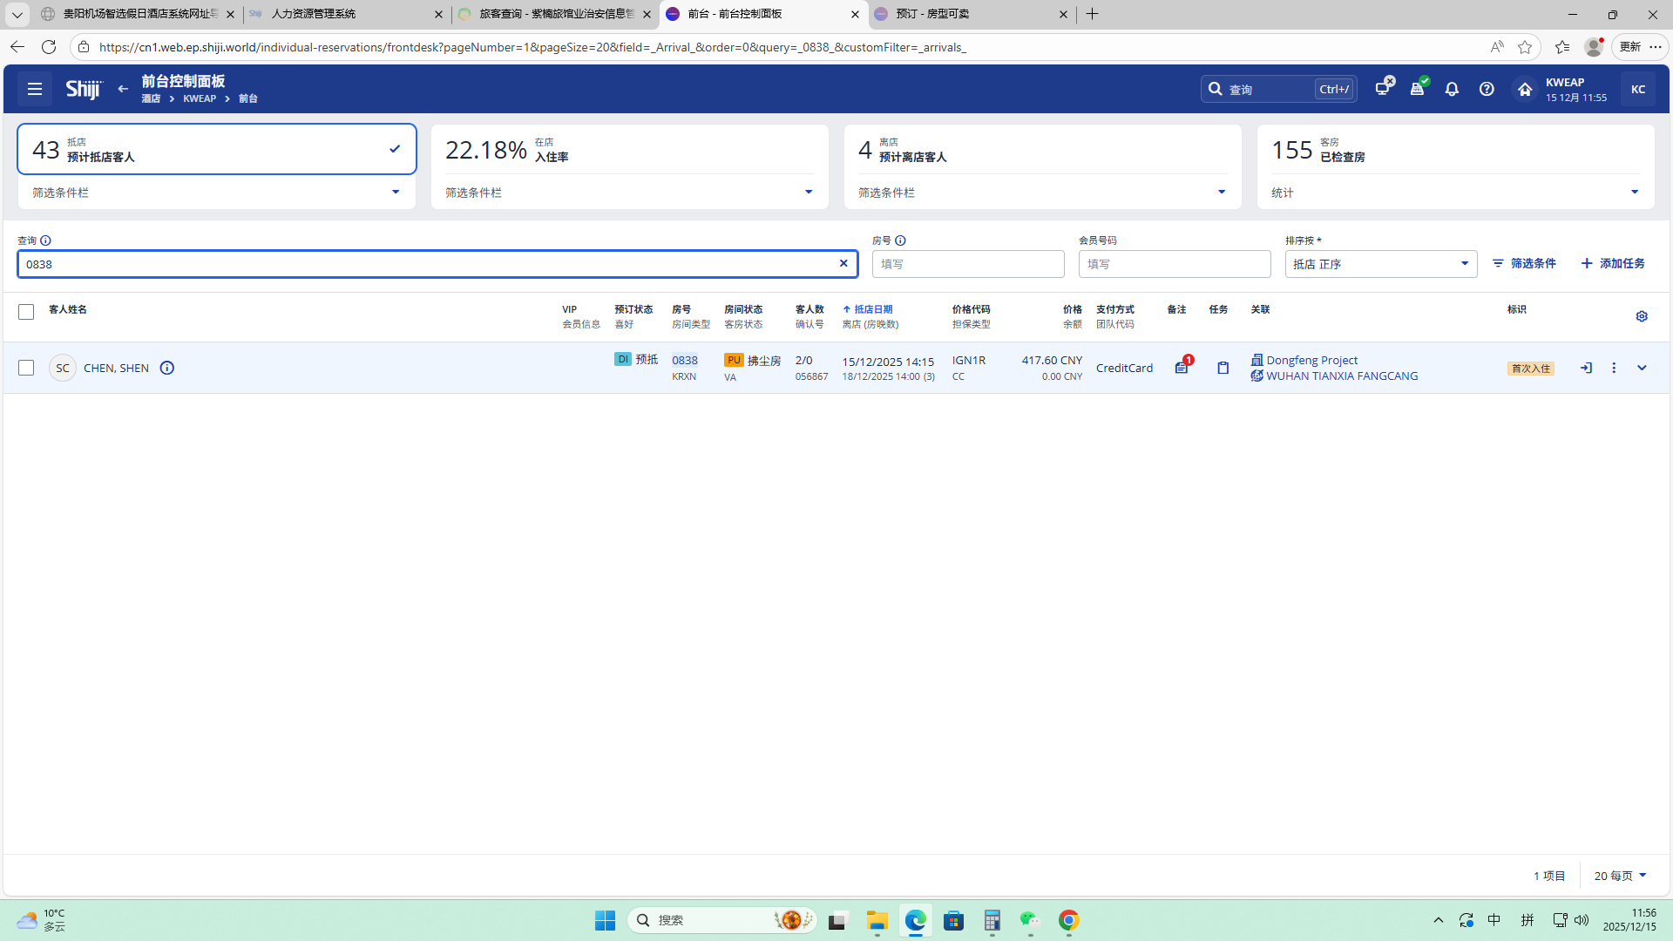1673x941 pixels.
Task: Open the help question mark icon
Action: (1487, 89)
